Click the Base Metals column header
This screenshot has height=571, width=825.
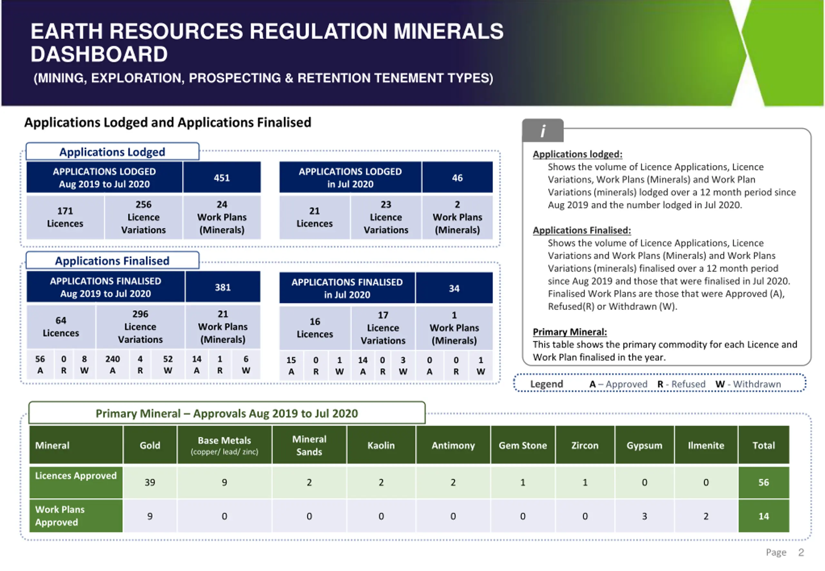pyautogui.click(x=224, y=445)
